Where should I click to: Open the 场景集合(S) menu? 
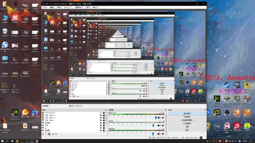coord(79,7)
